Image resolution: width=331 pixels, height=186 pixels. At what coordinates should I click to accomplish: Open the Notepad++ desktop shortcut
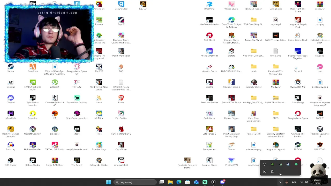(x=209, y=146)
